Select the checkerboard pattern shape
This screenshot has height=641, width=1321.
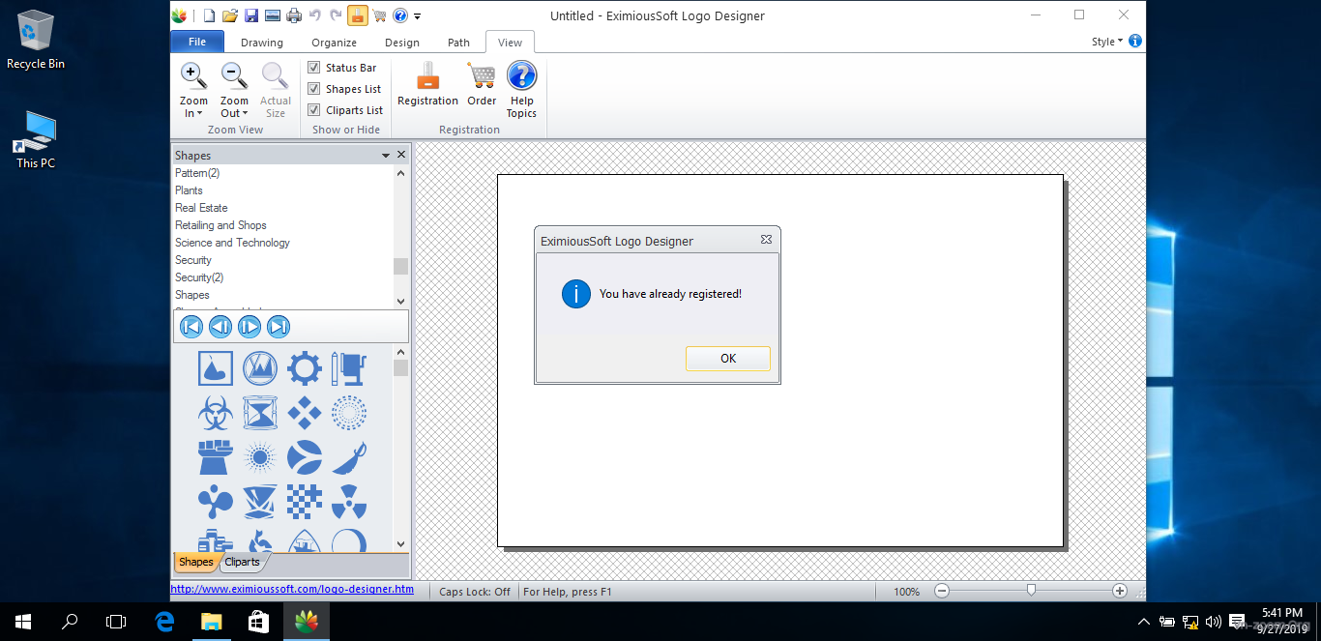point(305,502)
